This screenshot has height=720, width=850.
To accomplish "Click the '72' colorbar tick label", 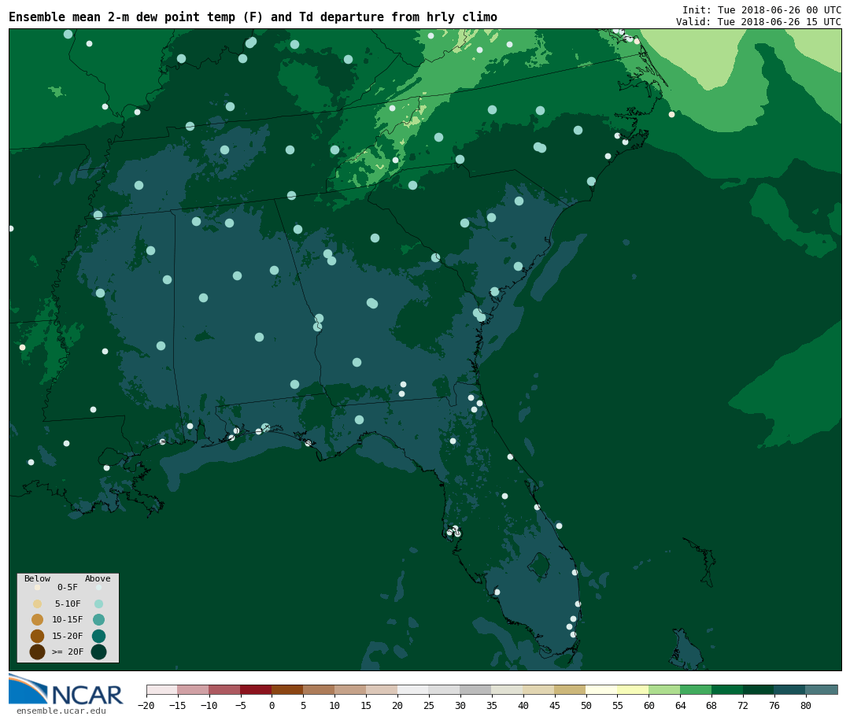I will coord(744,706).
